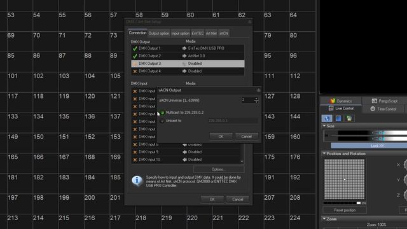The width and height of the screenshot is (407, 229).
Task: Click the orange X icon of DMX Input 9
Action: 135,152
